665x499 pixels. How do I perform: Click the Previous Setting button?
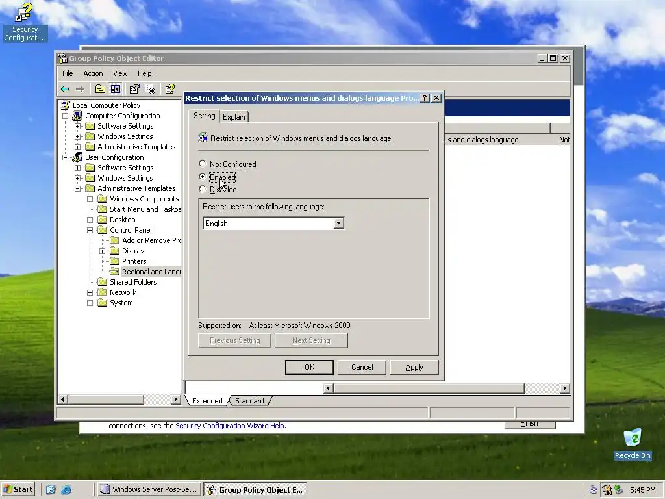click(234, 340)
